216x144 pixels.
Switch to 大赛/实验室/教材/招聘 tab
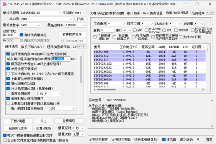[x=107, y=13]
